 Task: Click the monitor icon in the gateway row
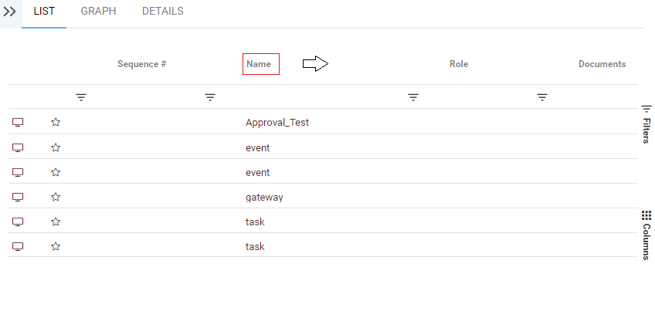18,197
